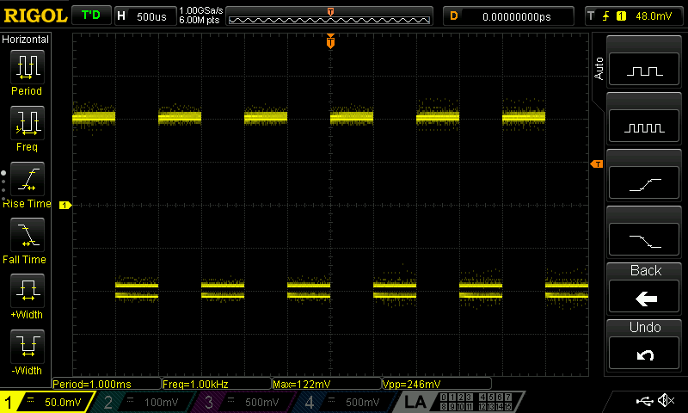Click the 1.00GSa/s sample rate text
Viewport: 688px width, 413px height.
click(x=201, y=10)
